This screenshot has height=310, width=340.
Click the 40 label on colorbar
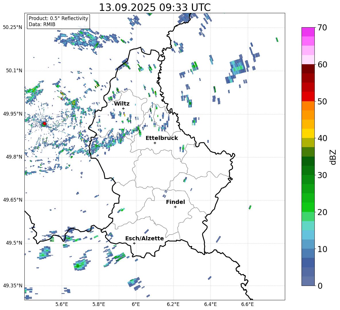[322, 138]
